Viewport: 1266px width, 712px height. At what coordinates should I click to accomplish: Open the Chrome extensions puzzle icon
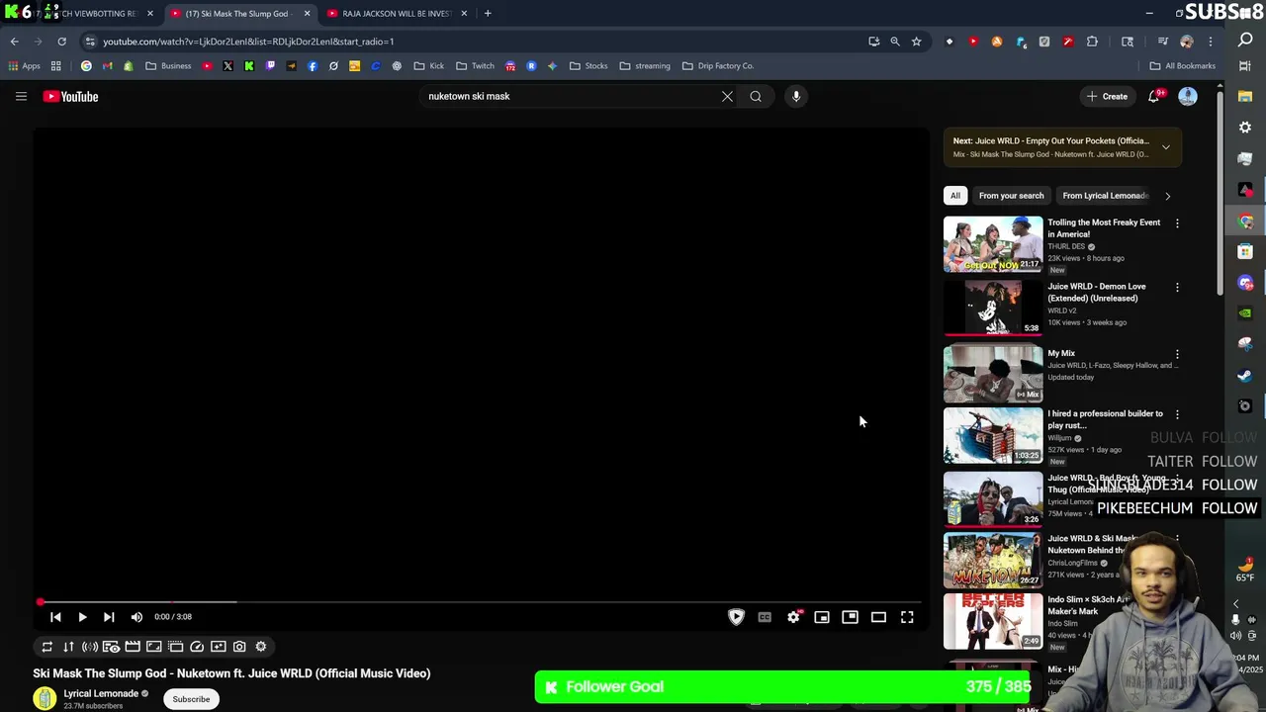click(x=1092, y=42)
